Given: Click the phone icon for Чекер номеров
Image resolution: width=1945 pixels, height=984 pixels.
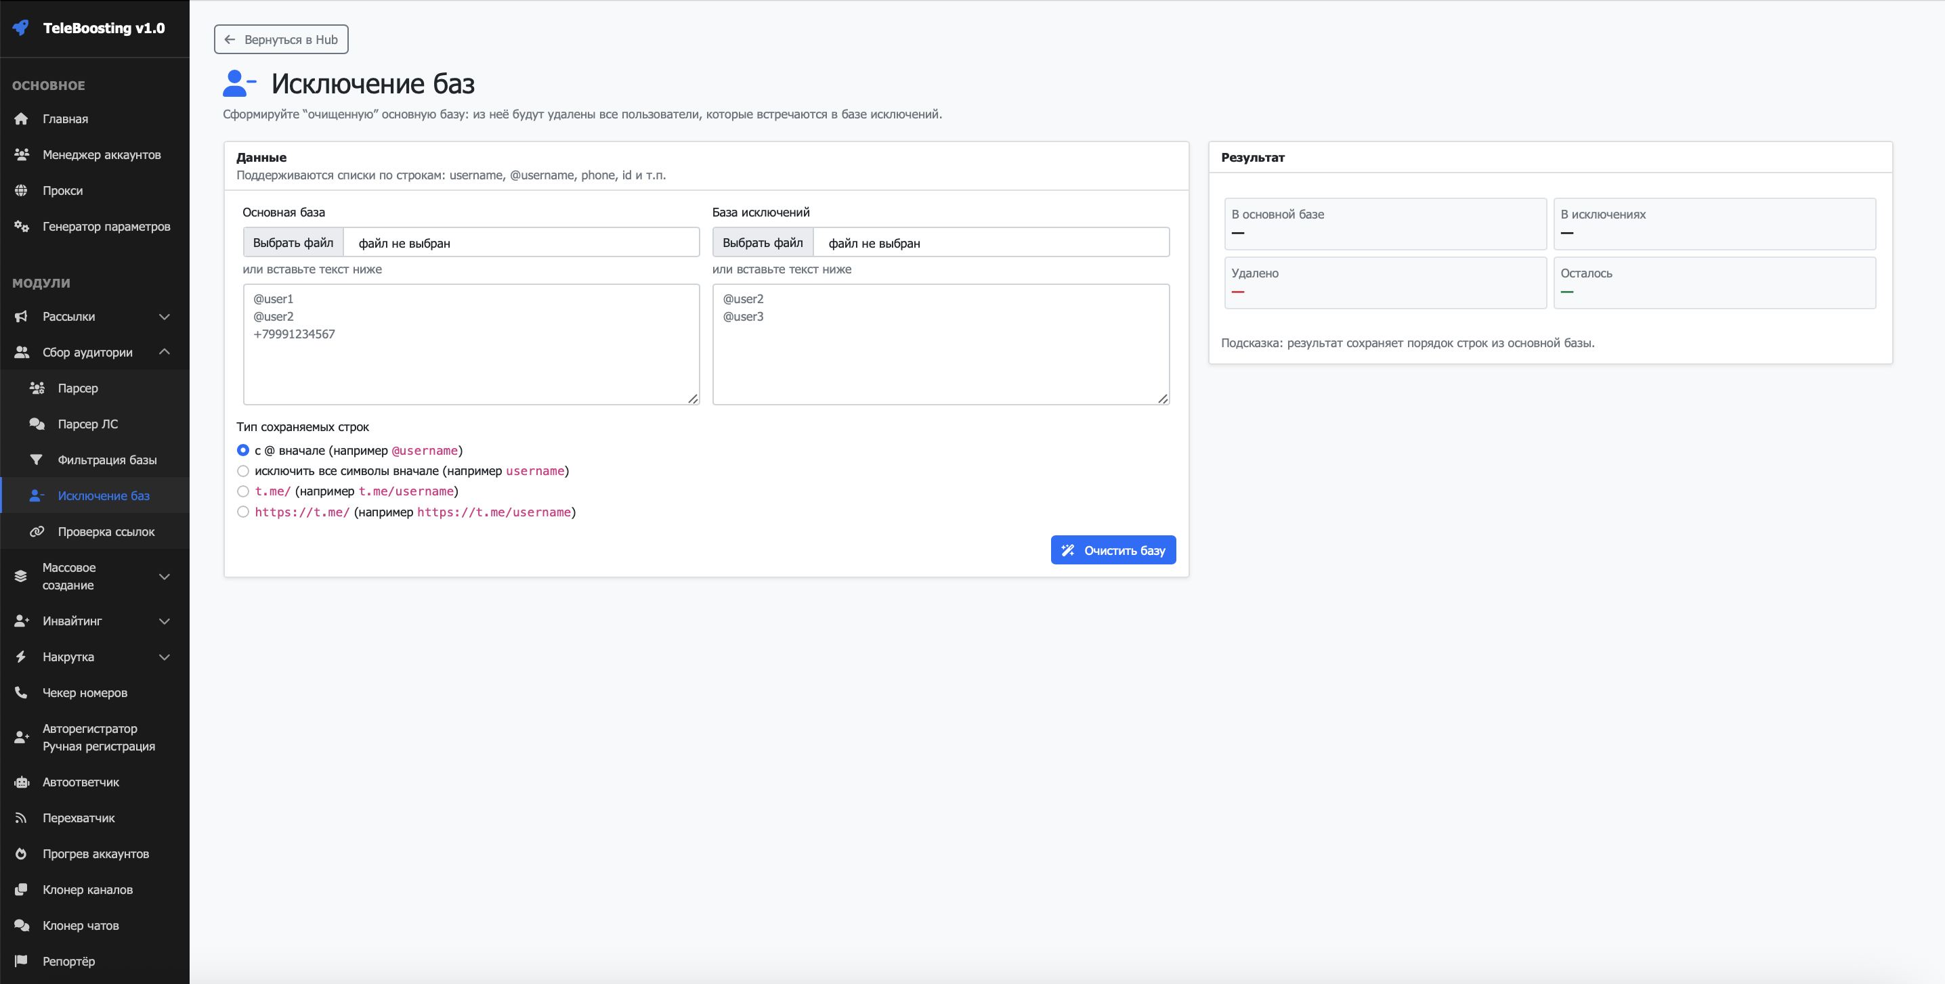Looking at the screenshot, I should [x=21, y=693].
